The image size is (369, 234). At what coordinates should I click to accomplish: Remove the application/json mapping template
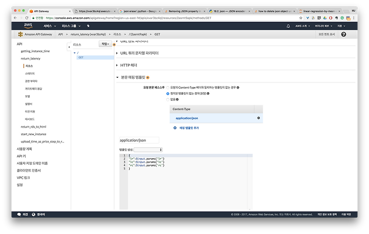[258, 118]
